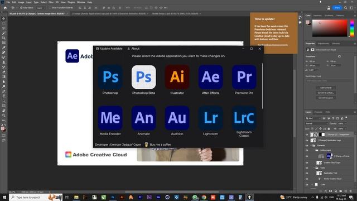Open the Plugins menu

[71, 2]
